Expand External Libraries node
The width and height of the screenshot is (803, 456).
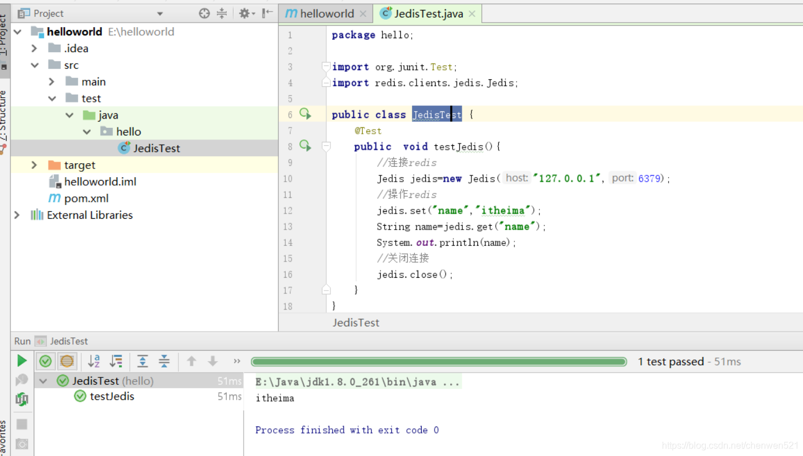point(17,215)
